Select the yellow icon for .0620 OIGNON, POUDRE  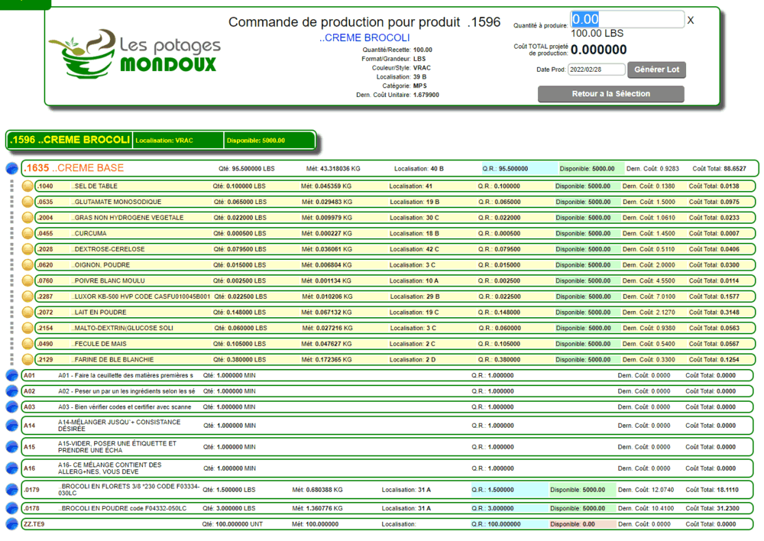click(28, 265)
